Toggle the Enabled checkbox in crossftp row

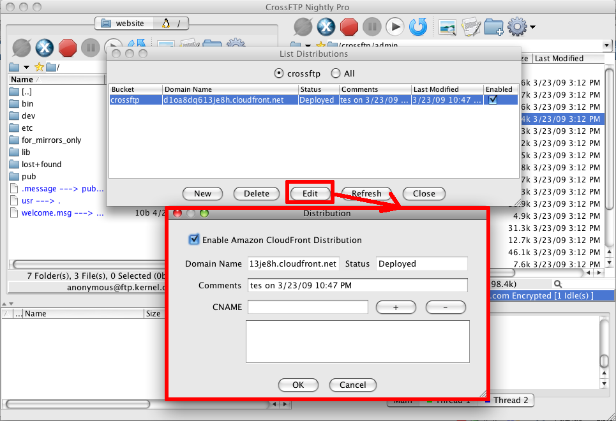pyautogui.click(x=493, y=100)
